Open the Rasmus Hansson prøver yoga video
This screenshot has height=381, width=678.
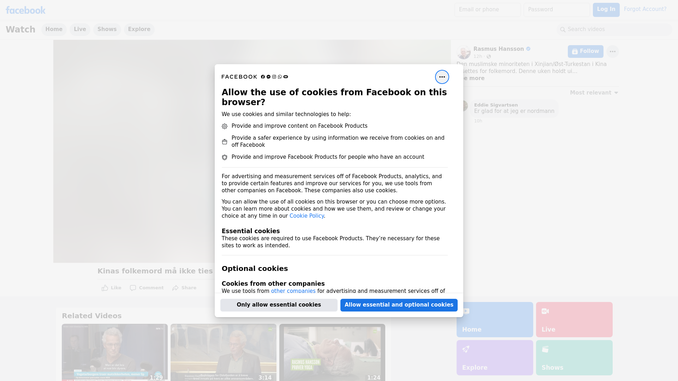pyautogui.click(x=332, y=352)
